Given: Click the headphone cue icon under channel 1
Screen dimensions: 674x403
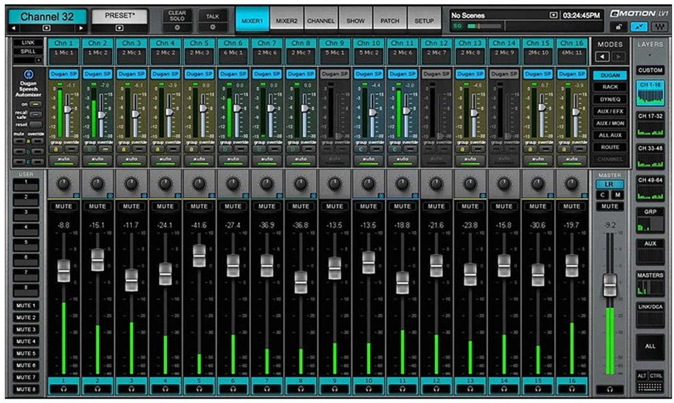Looking at the screenshot, I should tap(63, 389).
